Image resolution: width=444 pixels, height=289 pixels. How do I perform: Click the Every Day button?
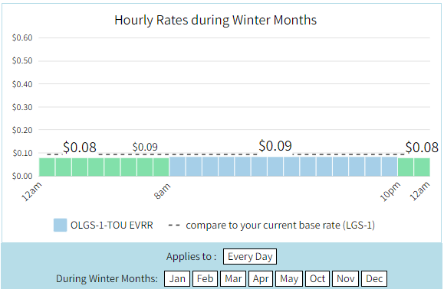pos(250,257)
